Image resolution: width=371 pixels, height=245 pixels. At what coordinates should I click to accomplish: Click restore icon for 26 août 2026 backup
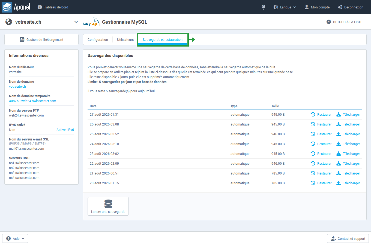tap(313, 124)
